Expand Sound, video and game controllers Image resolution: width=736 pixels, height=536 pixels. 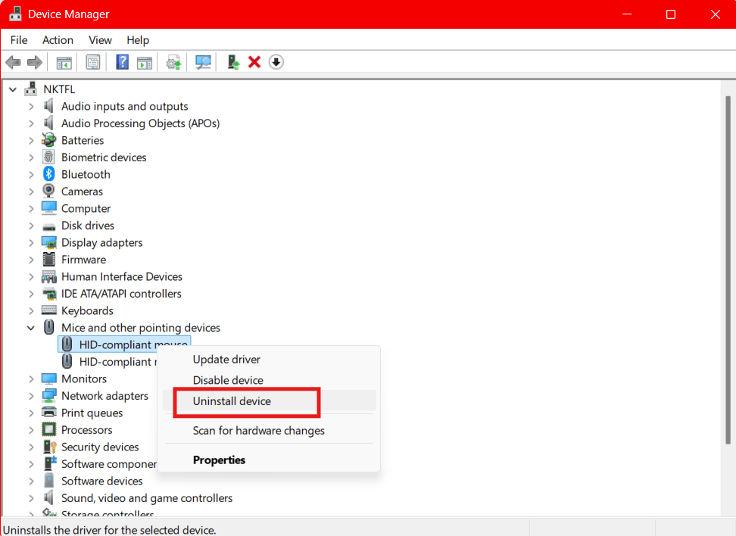[x=31, y=498]
